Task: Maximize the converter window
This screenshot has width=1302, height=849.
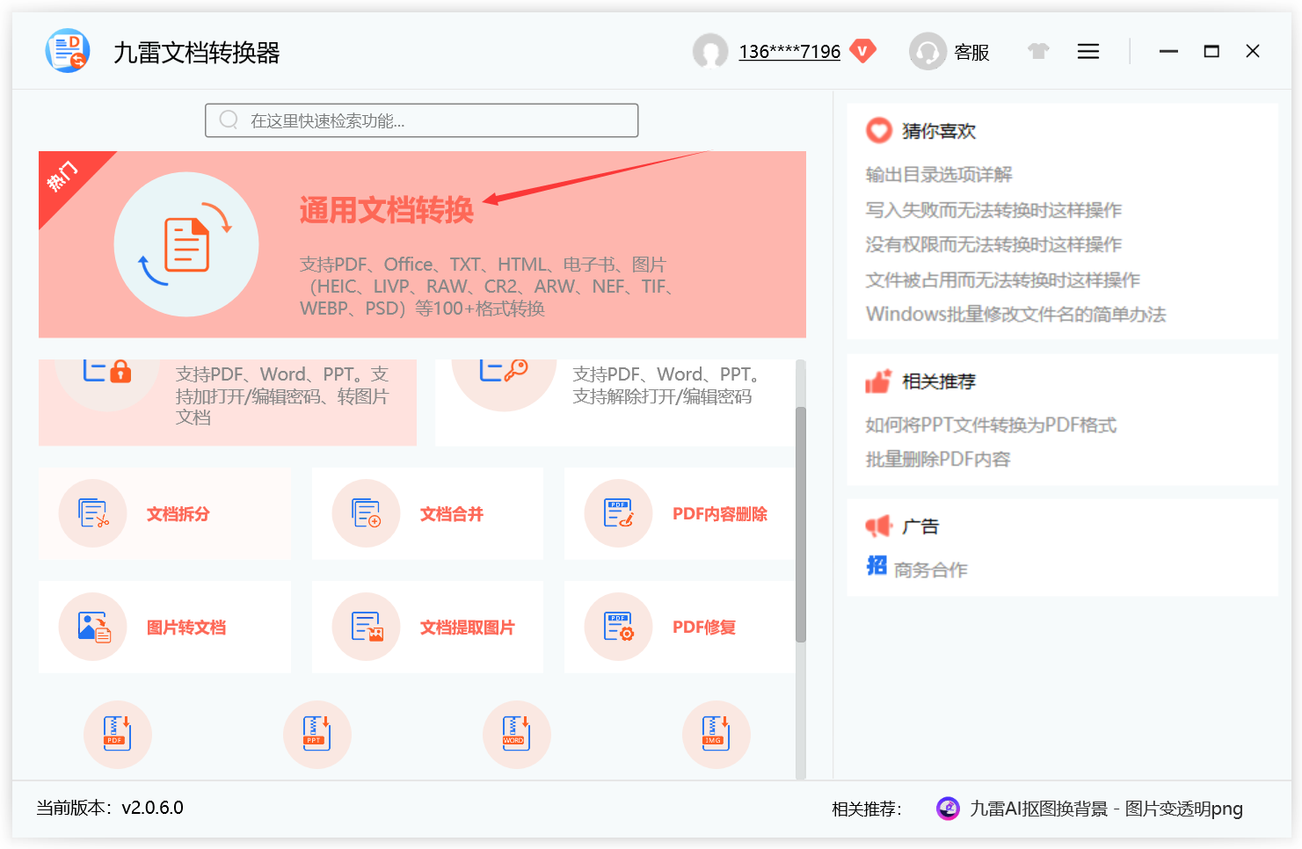Action: coord(1211,51)
